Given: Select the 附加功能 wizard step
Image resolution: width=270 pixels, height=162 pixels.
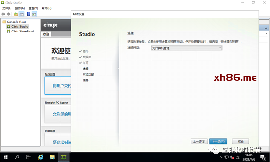Looking at the screenshot, I should pyautogui.click(x=88, y=74).
